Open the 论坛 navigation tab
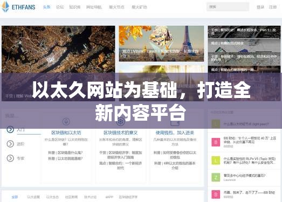This screenshot has height=202, width=282. pyautogui.click(x=60, y=7)
